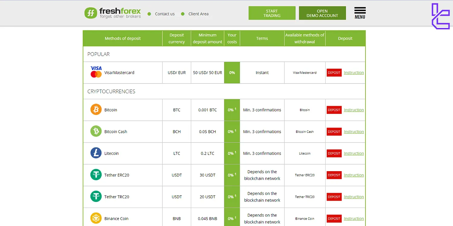The width and height of the screenshot is (453, 226).
Task: Click the Litecoin method name
Action: (x=111, y=153)
